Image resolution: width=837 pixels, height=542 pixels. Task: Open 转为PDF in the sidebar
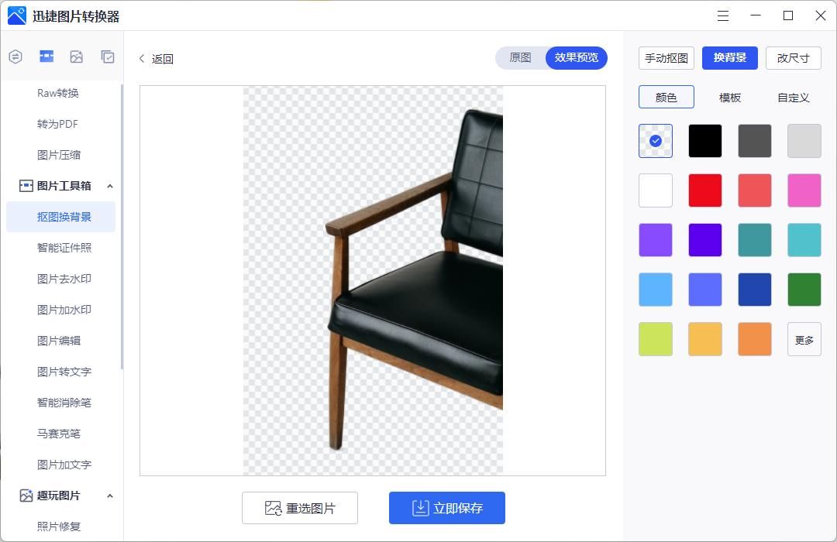coord(57,124)
